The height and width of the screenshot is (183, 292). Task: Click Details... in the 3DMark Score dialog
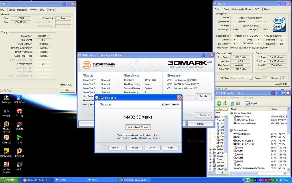click(153, 148)
